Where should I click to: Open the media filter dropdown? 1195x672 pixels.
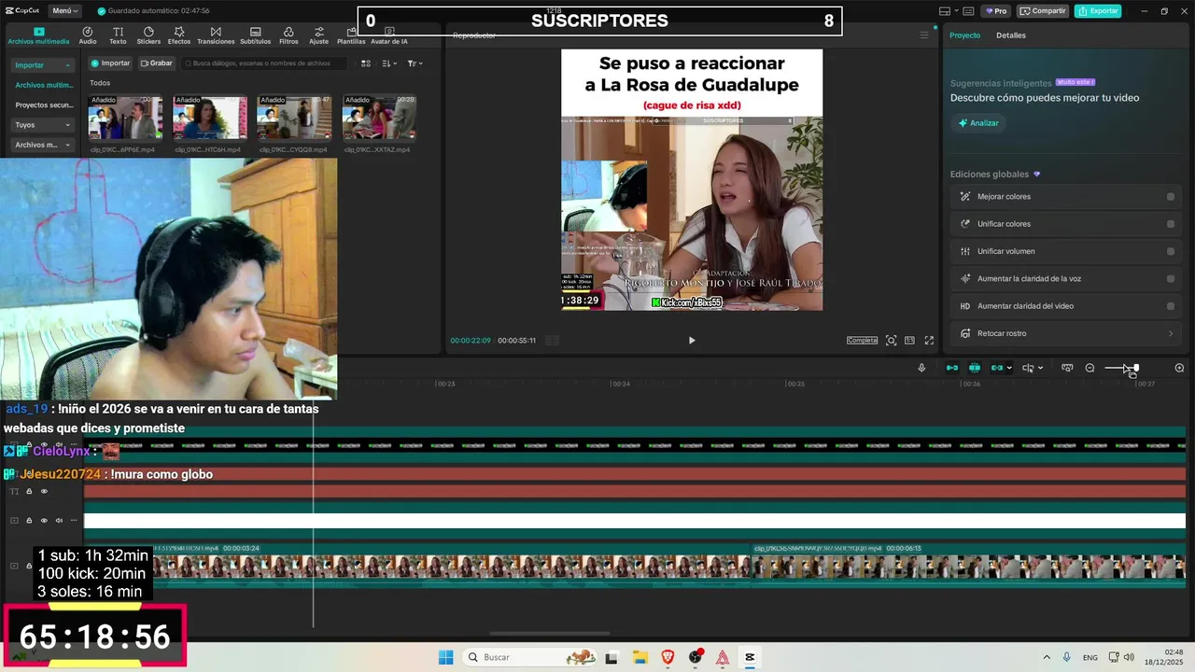click(415, 63)
